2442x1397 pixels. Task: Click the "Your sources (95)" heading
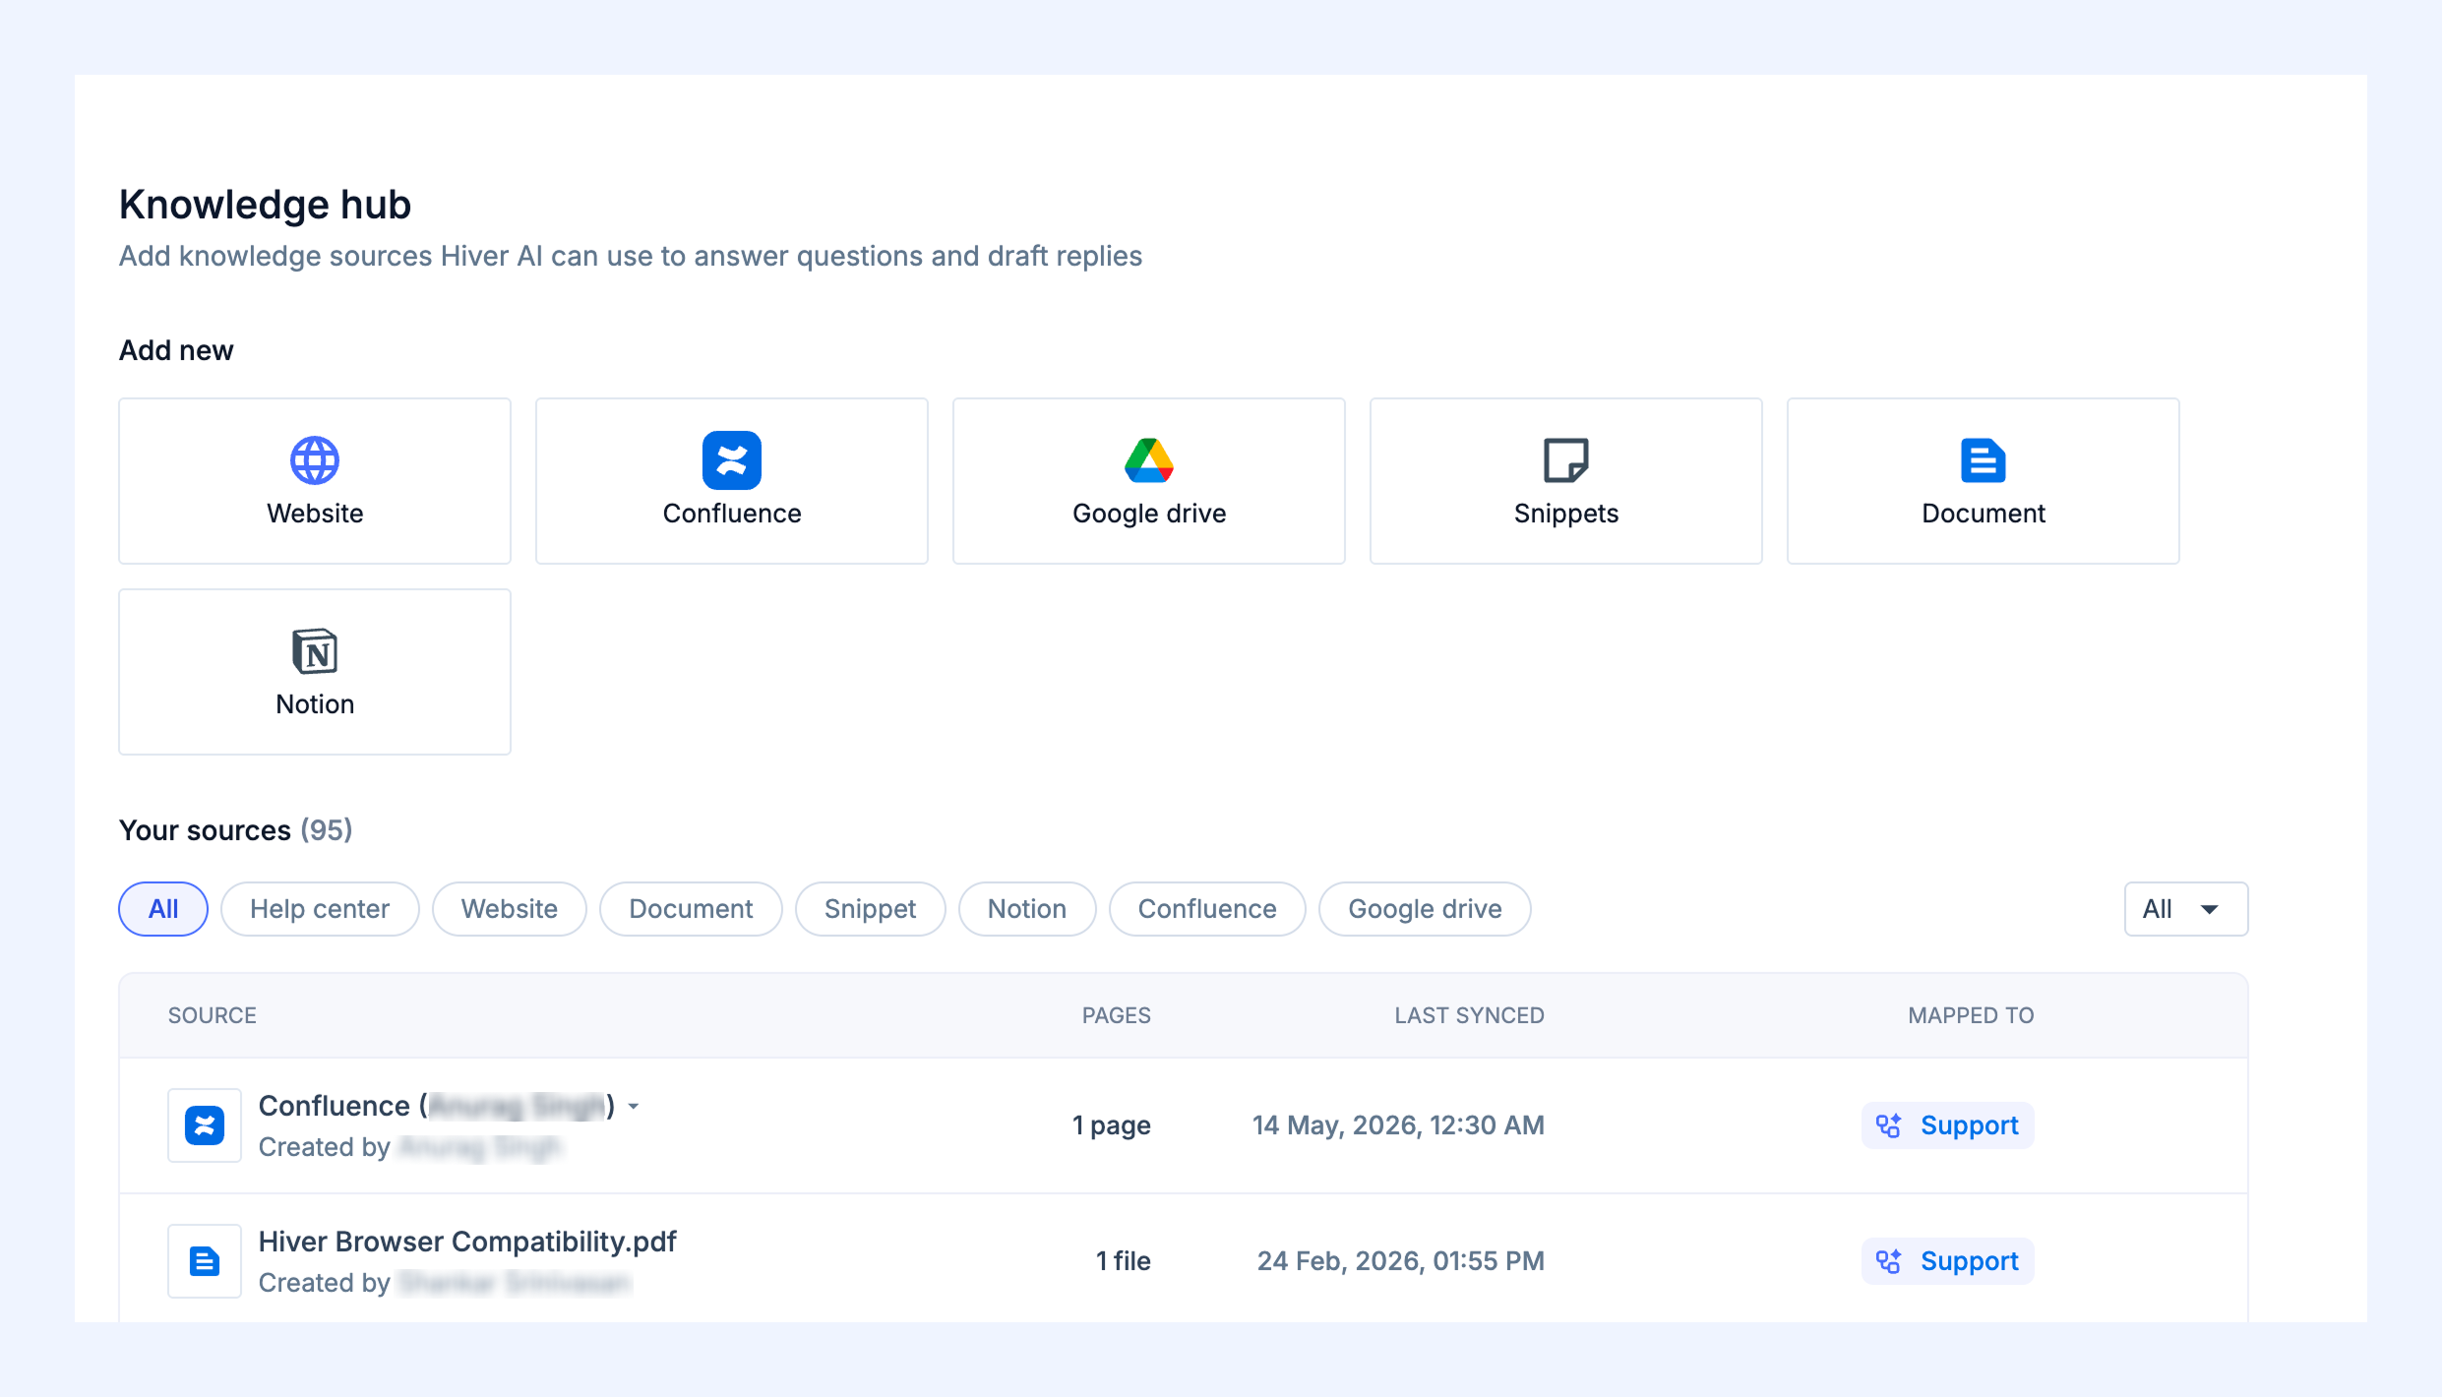236,830
